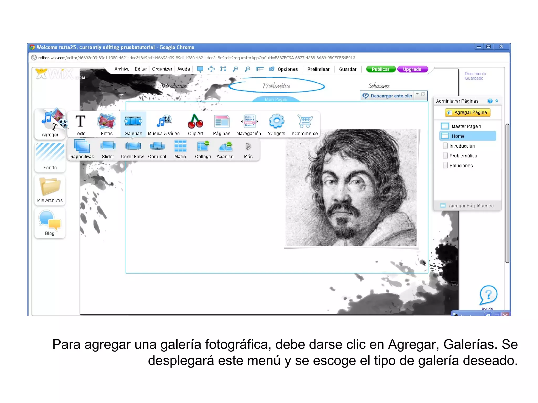Image resolution: width=538 pixels, height=403 pixels.
Task: Open the Páginas icon
Action: (x=221, y=125)
